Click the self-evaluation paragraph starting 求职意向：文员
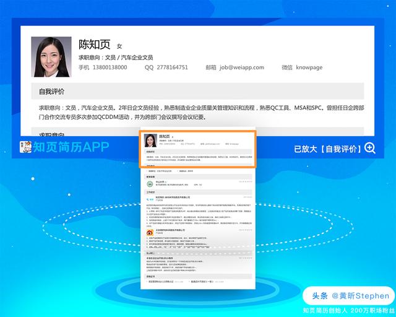The height and width of the screenshot is (317, 396). (201, 113)
